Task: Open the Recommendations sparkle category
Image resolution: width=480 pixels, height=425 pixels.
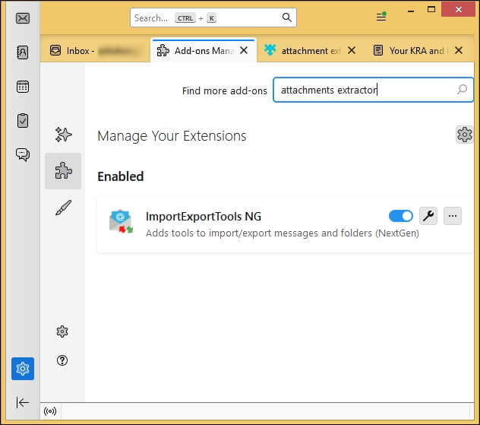Action: point(63,135)
